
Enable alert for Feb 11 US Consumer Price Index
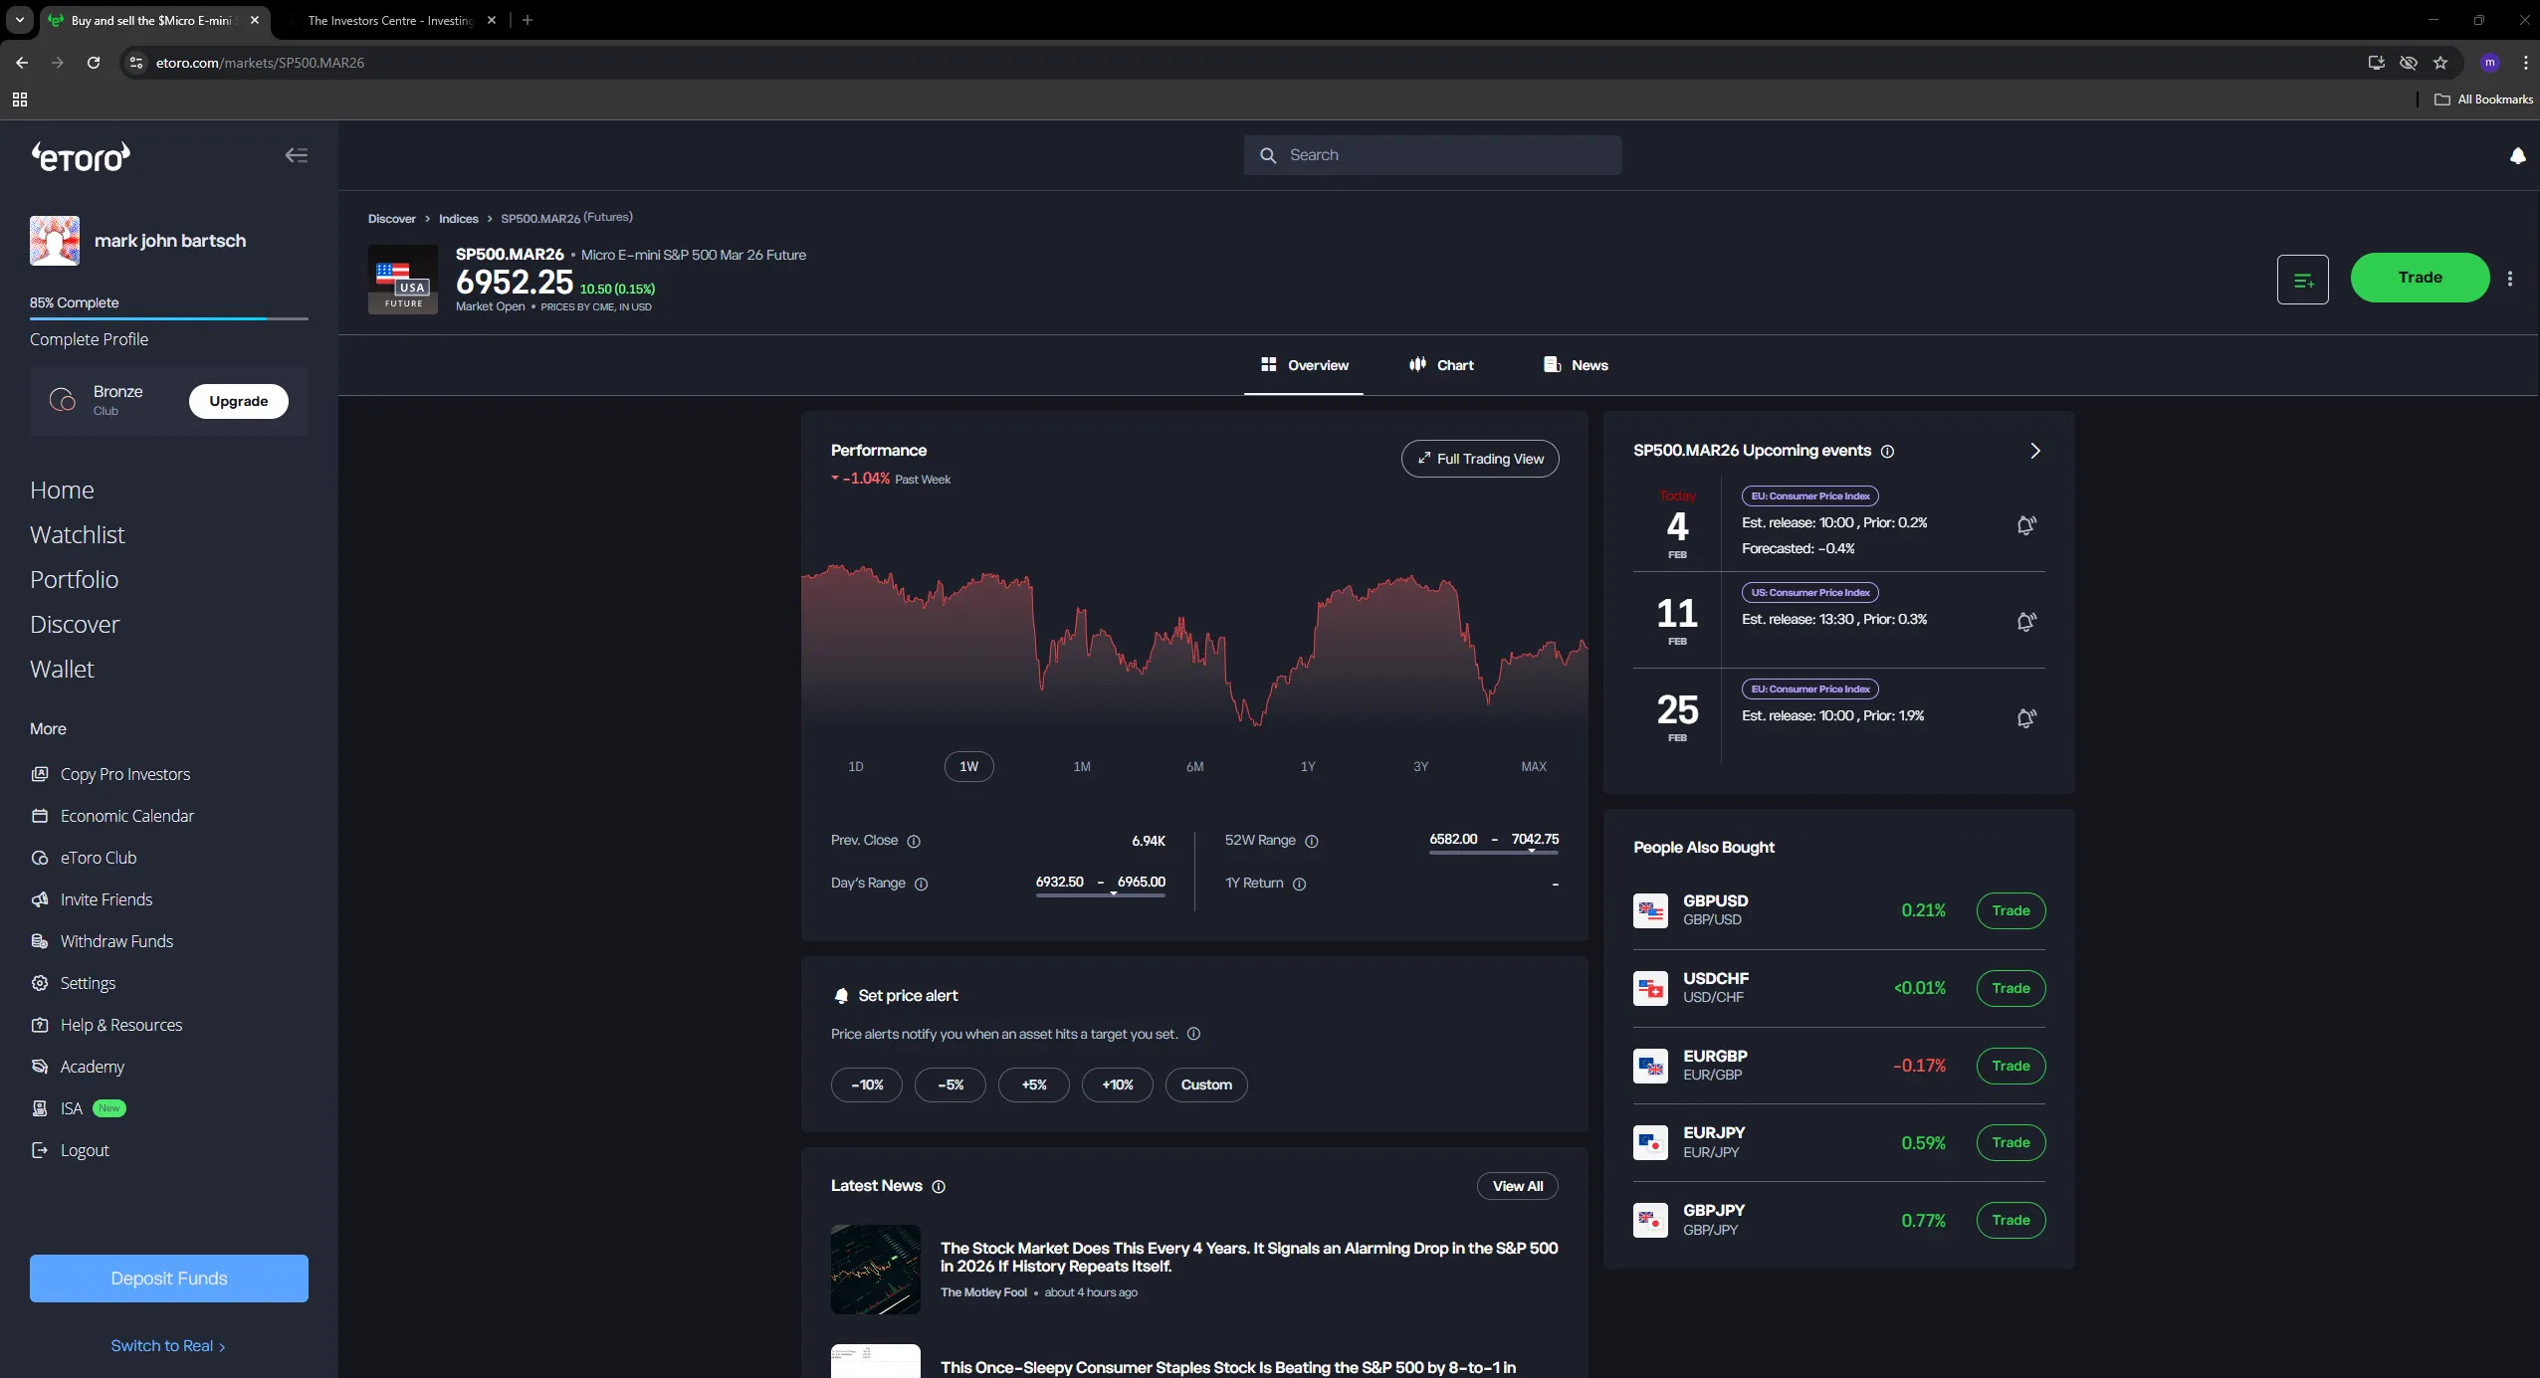pyautogui.click(x=2026, y=622)
